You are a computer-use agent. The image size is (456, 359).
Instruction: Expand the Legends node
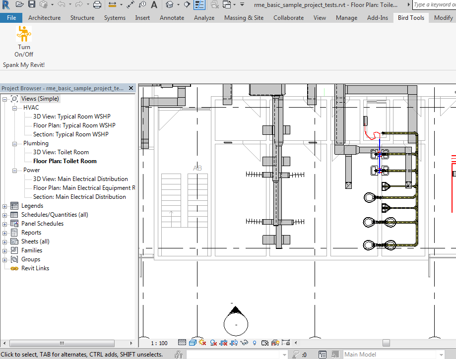click(4, 206)
